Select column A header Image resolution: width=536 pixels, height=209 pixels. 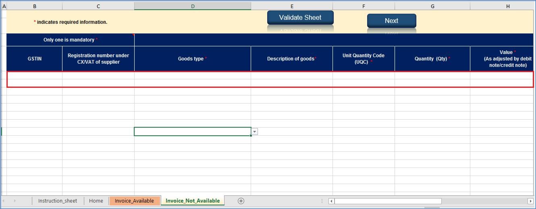pyautogui.click(x=4, y=6)
